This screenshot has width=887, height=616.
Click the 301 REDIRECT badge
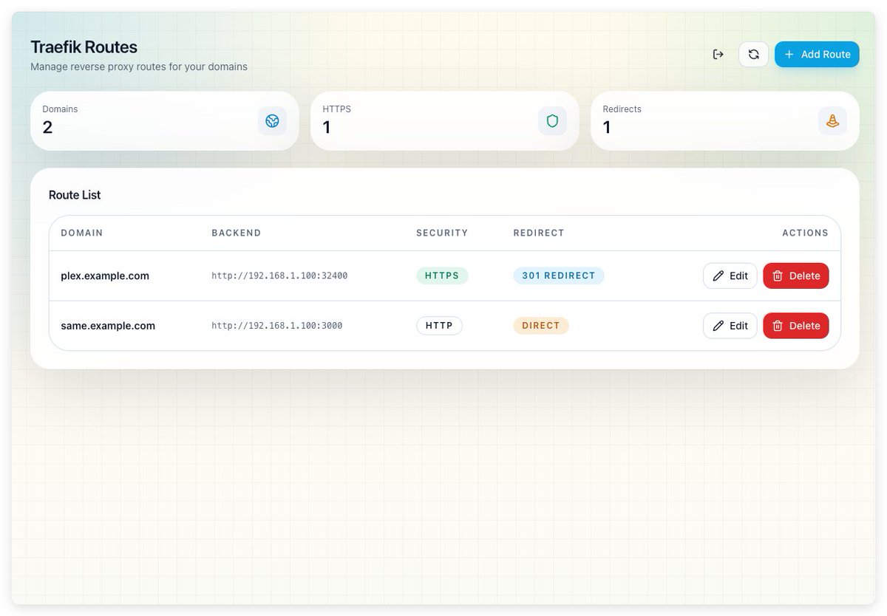point(559,276)
